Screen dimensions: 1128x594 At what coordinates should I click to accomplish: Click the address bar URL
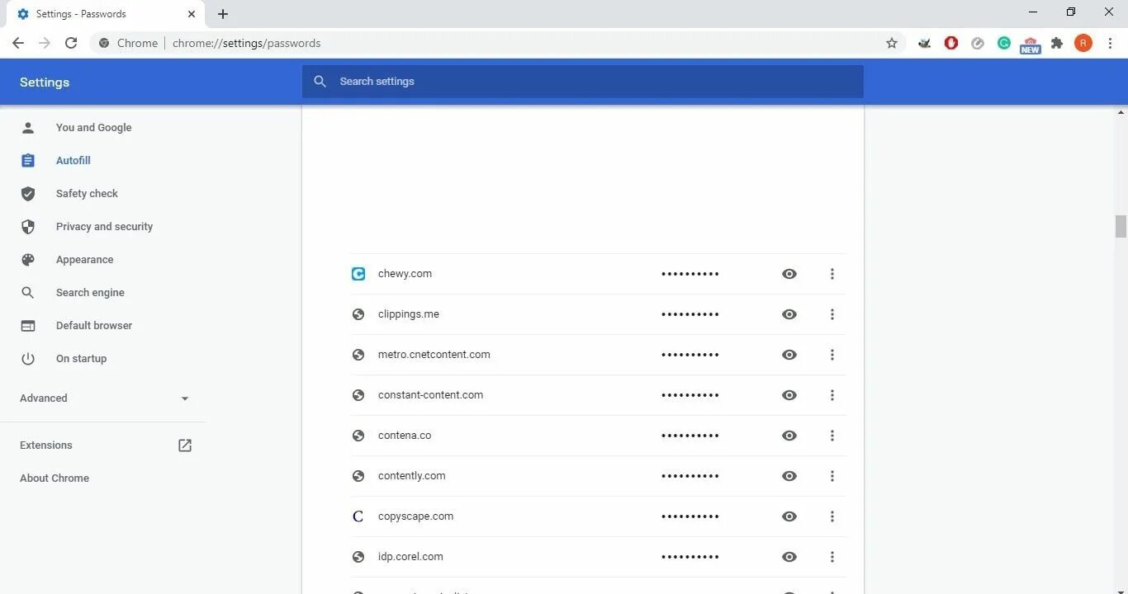[247, 43]
